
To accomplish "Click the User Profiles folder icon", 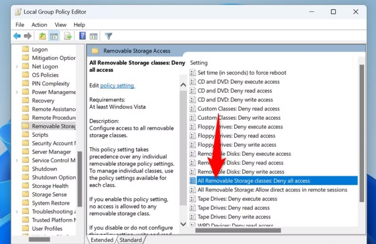I will coord(25,229).
